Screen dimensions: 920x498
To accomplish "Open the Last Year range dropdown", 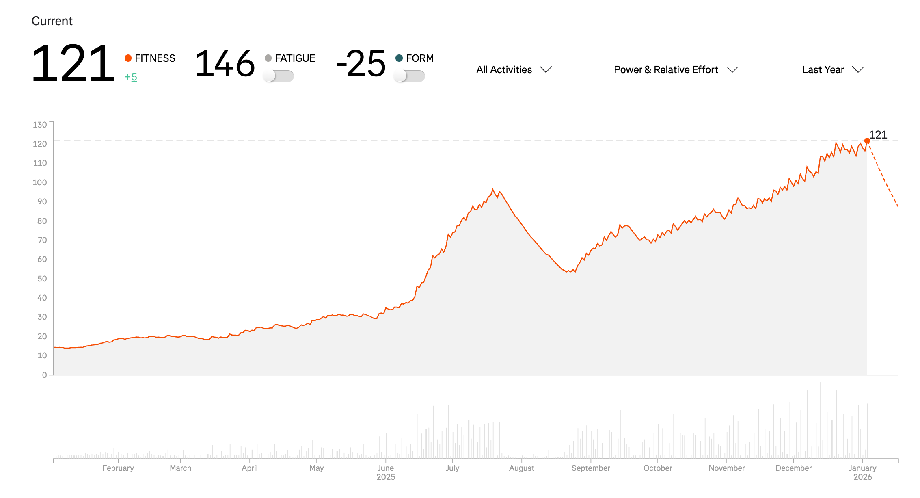I will (823, 70).
